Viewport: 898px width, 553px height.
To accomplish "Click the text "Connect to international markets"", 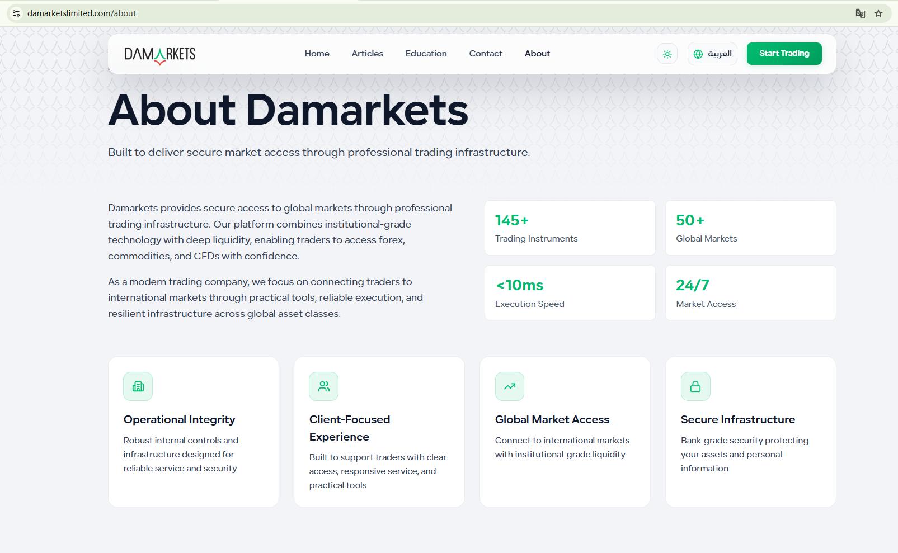I will click(x=562, y=447).
